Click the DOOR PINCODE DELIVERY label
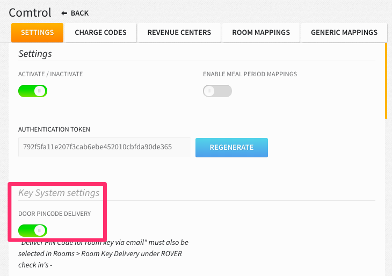392x276 pixels. click(54, 214)
